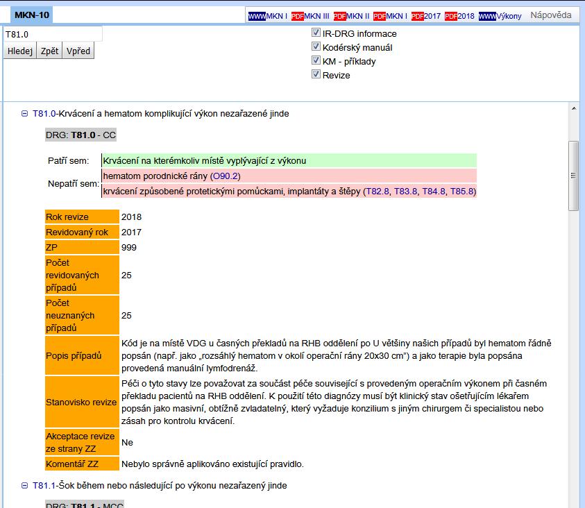This screenshot has height=508, width=585.
Task: Click the 'Popis případů' label cell
Action: (x=82, y=355)
